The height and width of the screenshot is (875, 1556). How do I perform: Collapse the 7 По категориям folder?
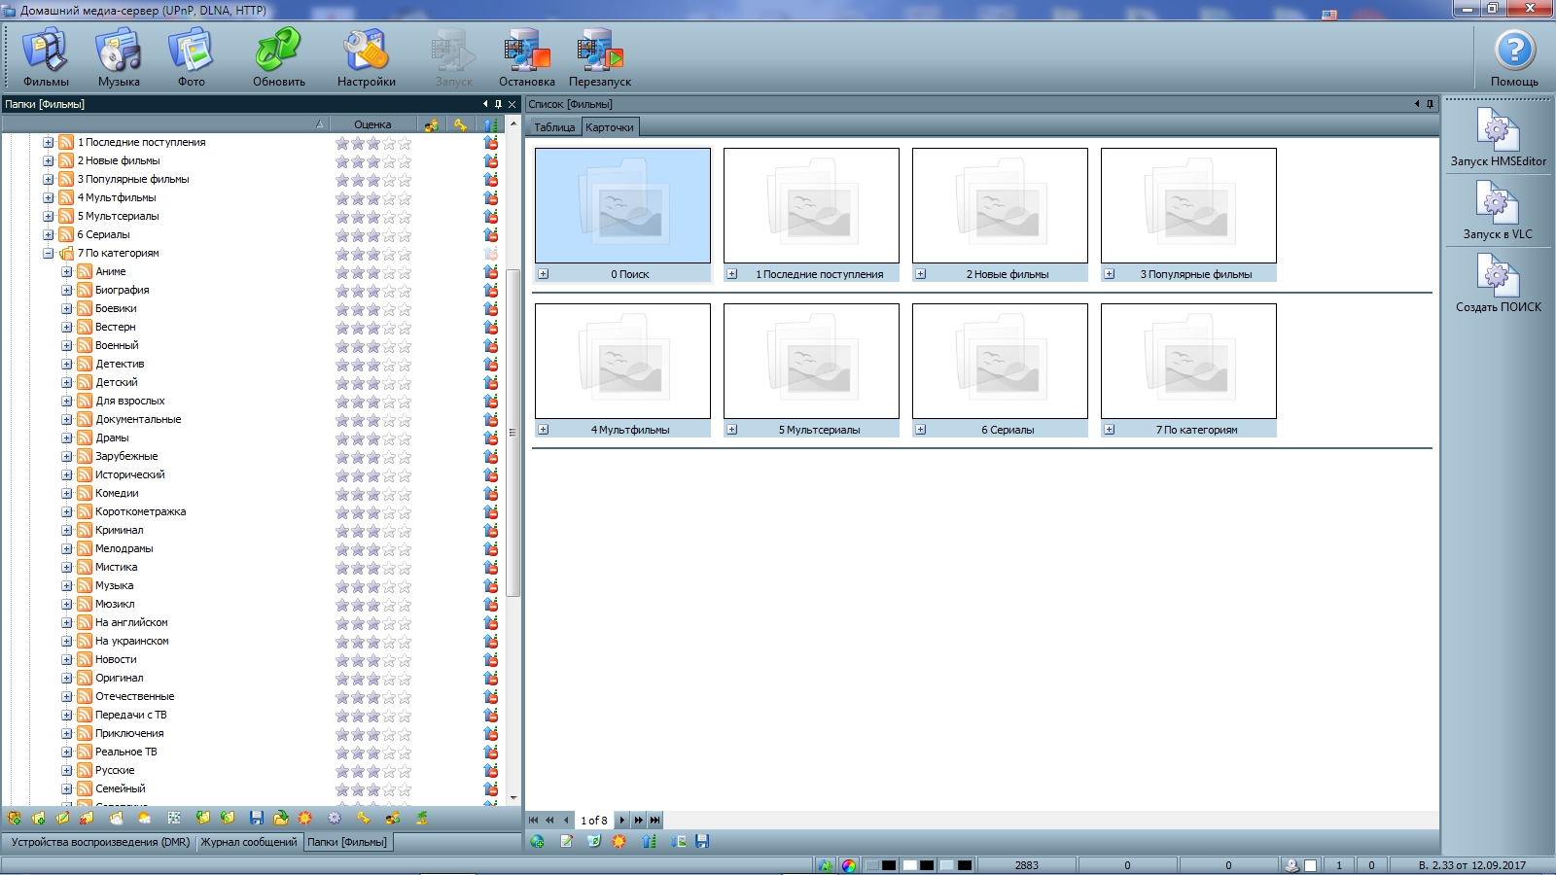(x=48, y=254)
